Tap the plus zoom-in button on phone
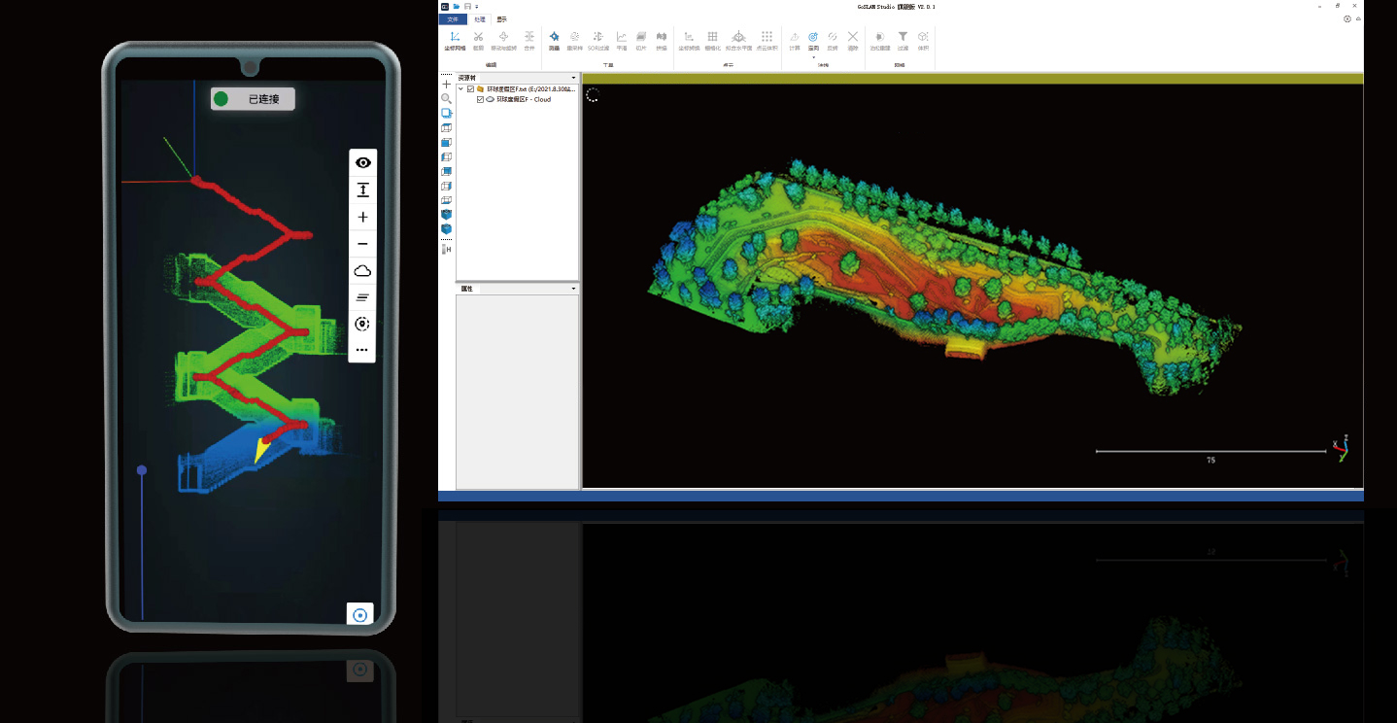This screenshot has height=723, width=1397. (x=362, y=217)
